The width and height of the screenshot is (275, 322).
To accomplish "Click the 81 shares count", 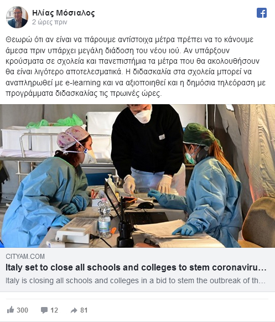I will [84, 310].
